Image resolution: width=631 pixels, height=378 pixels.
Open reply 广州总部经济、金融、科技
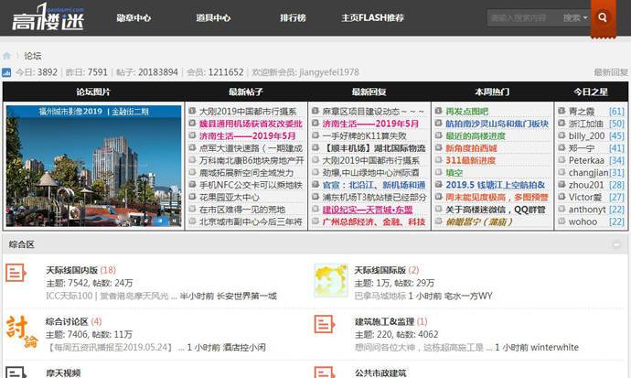[374, 221]
